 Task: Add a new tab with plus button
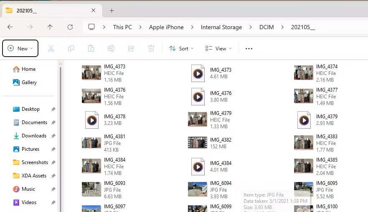(112, 10)
